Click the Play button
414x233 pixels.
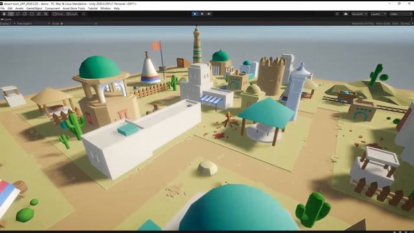point(195,14)
